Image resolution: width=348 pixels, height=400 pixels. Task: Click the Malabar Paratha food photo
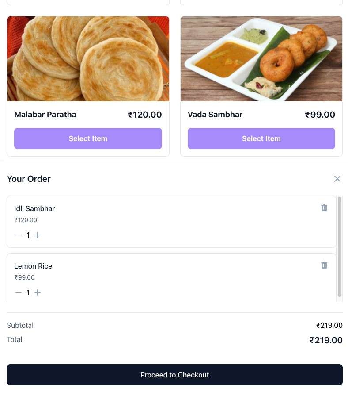click(x=88, y=59)
